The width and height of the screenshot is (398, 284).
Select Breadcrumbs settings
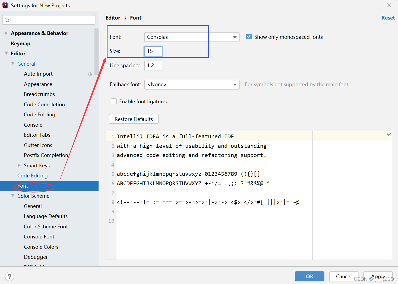[x=39, y=94]
